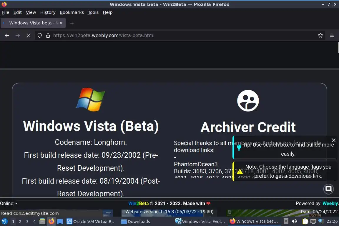Image resolution: width=339 pixels, height=226 pixels.
Task: Click the lightbulb tip icon
Action: (x=239, y=147)
